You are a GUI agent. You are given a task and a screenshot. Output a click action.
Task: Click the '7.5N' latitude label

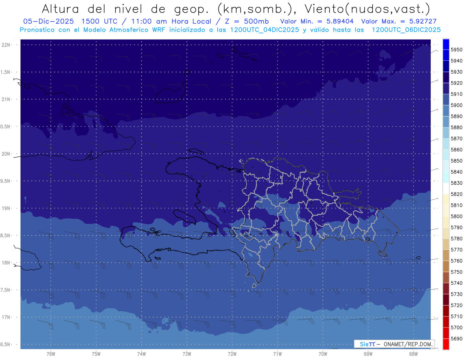pyautogui.click(x=6, y=290)
